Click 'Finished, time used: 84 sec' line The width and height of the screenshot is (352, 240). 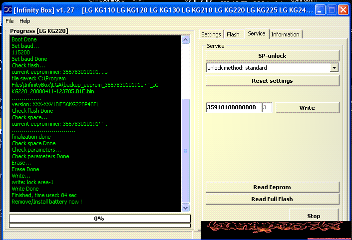pyautogui.click(x=44, y=196)
